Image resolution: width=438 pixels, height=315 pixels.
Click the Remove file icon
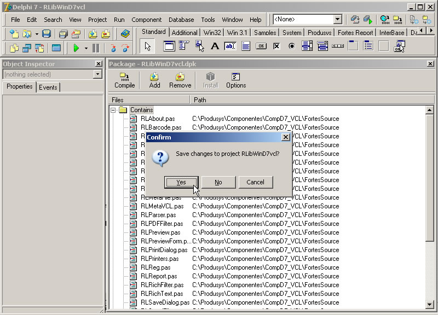click(180, 80)
